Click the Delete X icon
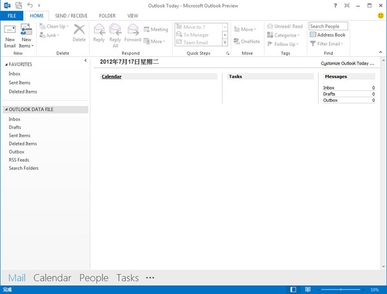This screenshot has height=294, width=387. coord(79,30)
